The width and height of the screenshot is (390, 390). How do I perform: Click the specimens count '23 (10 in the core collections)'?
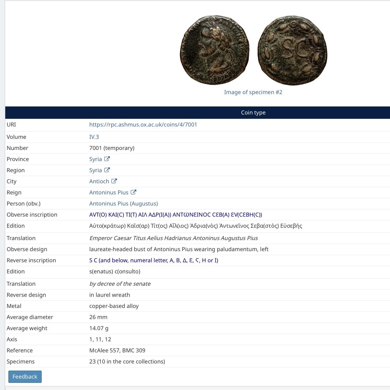[x=127, y=362]
